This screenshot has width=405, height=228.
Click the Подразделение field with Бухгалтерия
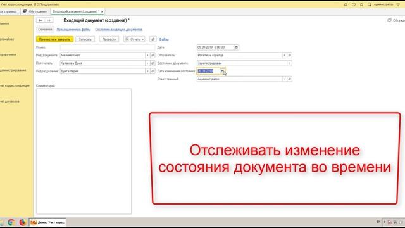(103, 71)
